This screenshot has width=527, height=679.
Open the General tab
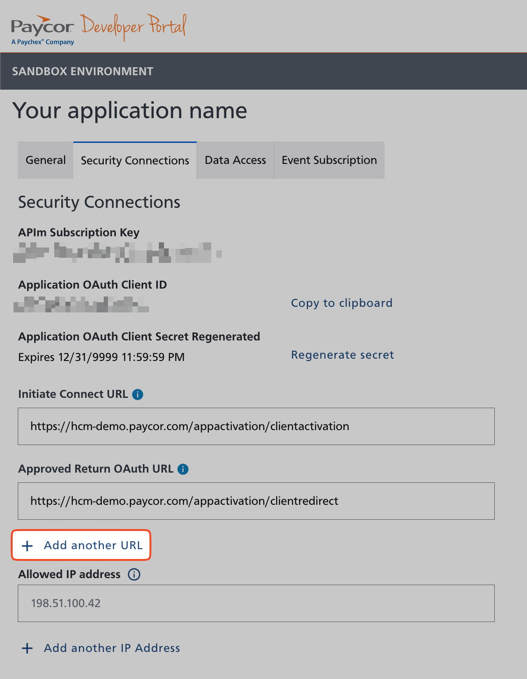(46, 160)
